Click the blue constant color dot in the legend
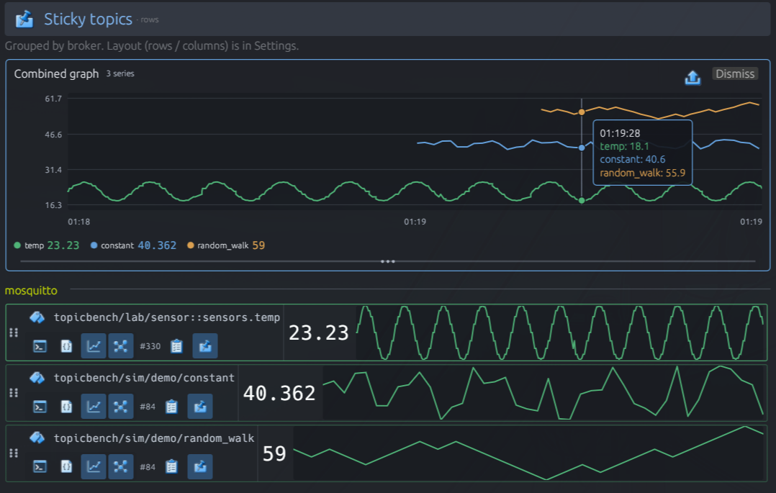The width and height of the screenshot is (776, 493). (94, 245)
